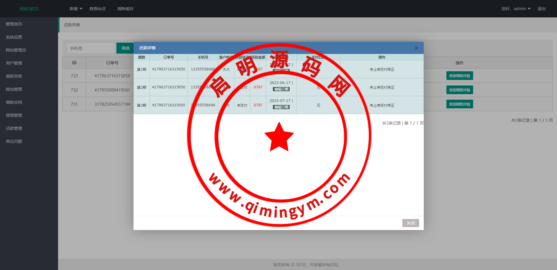This screenshot has height=270, width=557.
Task: View period details for order ID 731
Action: pyautogui.click(x=459, y=104)
